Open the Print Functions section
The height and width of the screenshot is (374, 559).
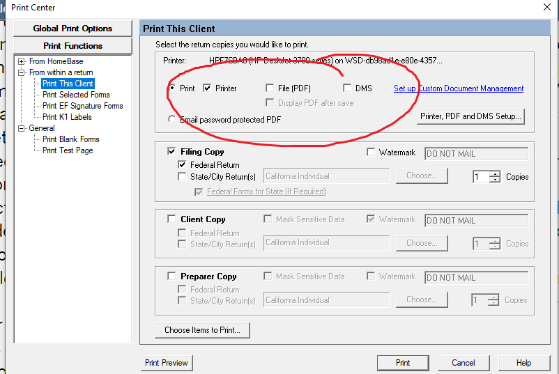click(72, 46)
